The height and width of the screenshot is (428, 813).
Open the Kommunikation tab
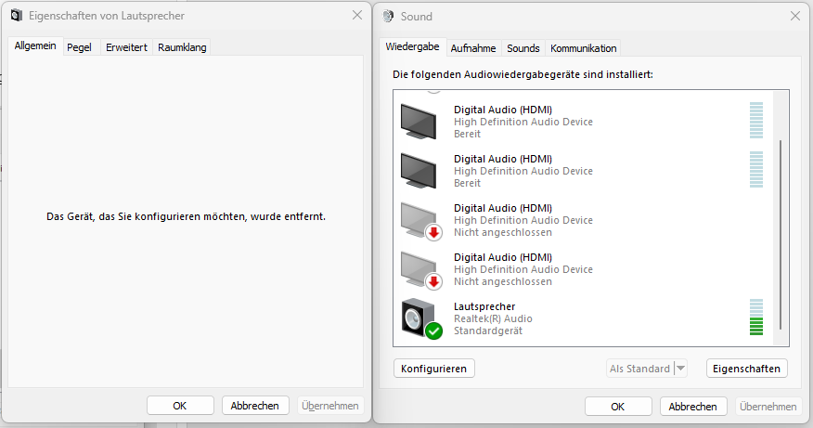(584, 48)
